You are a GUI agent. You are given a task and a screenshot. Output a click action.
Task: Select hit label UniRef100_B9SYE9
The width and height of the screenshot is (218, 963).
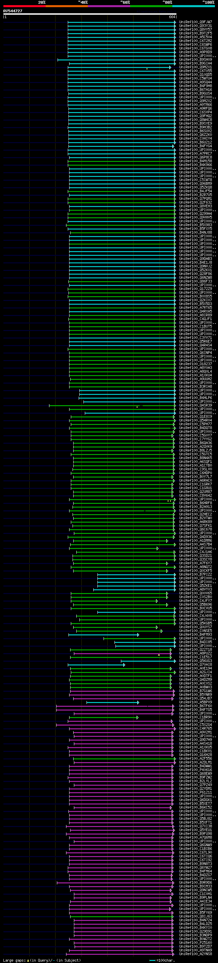(195, 123)
